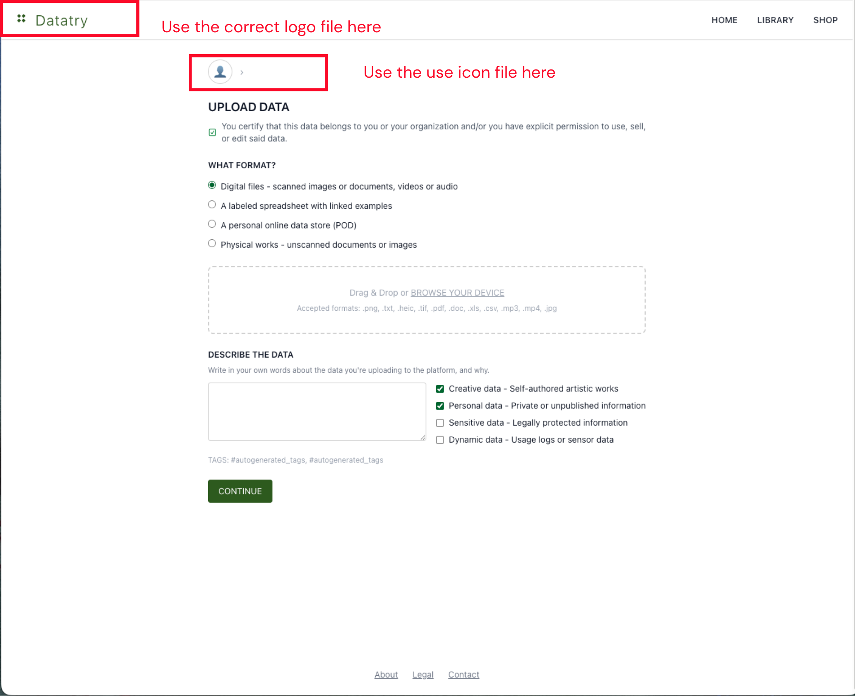Click the Datatry four-dot logo icon
The image size is (855, 696).
click(x=21, y=19)
